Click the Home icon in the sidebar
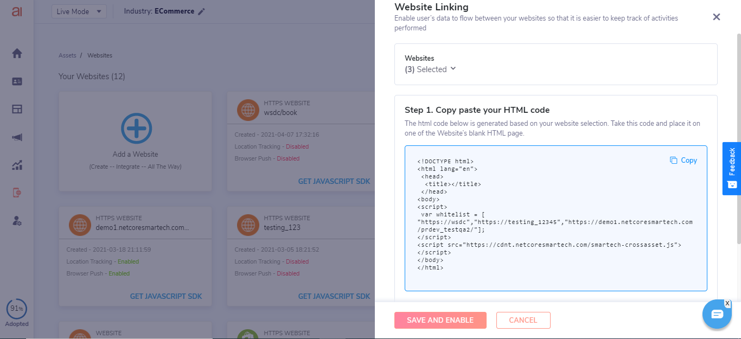Viewport: 741px width, 339px height. [17, 53]
